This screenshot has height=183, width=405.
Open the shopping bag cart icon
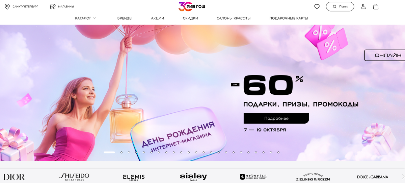click(376, 6)
